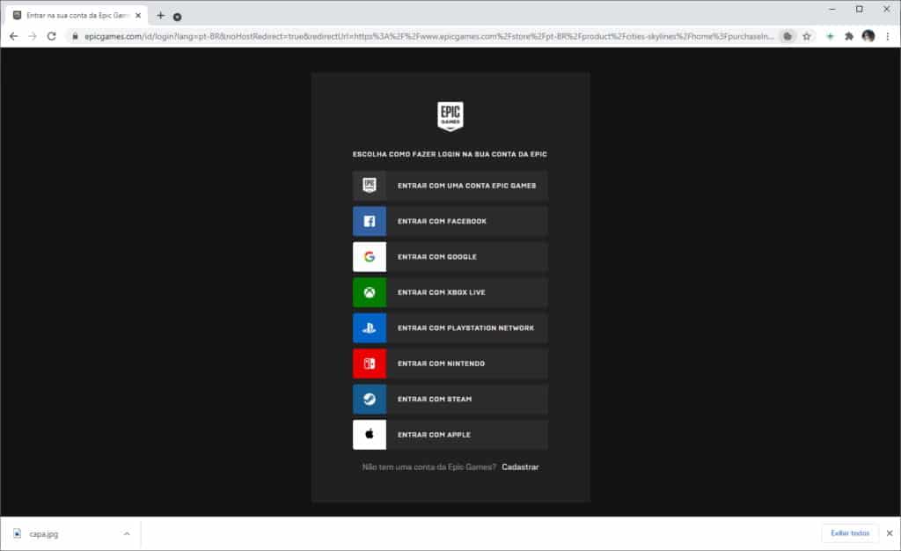
Task: Click the Apple logo icon
Action: pos(370,435)
